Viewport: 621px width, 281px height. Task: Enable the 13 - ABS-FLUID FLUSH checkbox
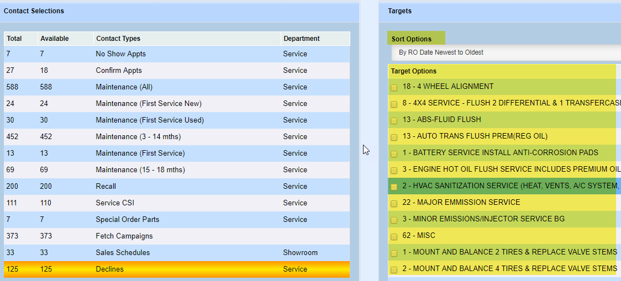(x=394, y=120)
